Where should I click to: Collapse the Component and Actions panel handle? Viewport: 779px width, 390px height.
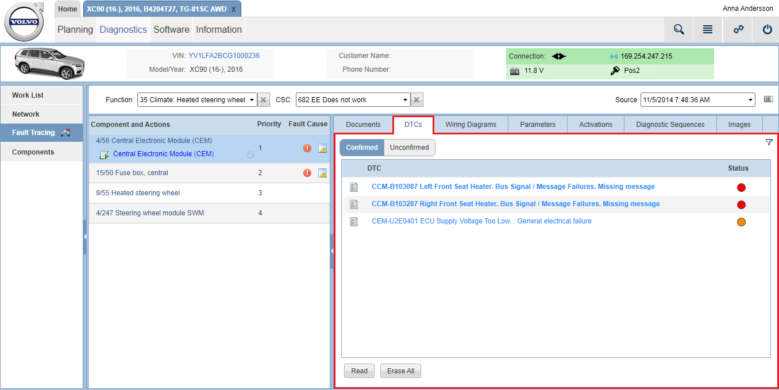(x=331, y=251)
